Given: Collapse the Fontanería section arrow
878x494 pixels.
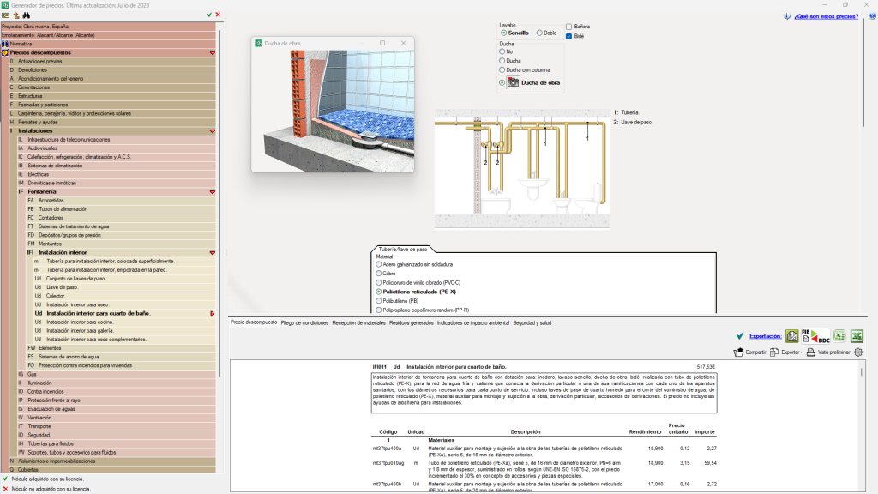Looking at the screenshot, I should tap(213, 192).
